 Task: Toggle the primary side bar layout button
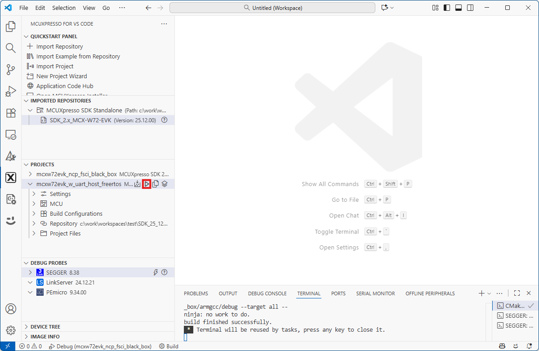pyautogui.click(x=447, y=8)
